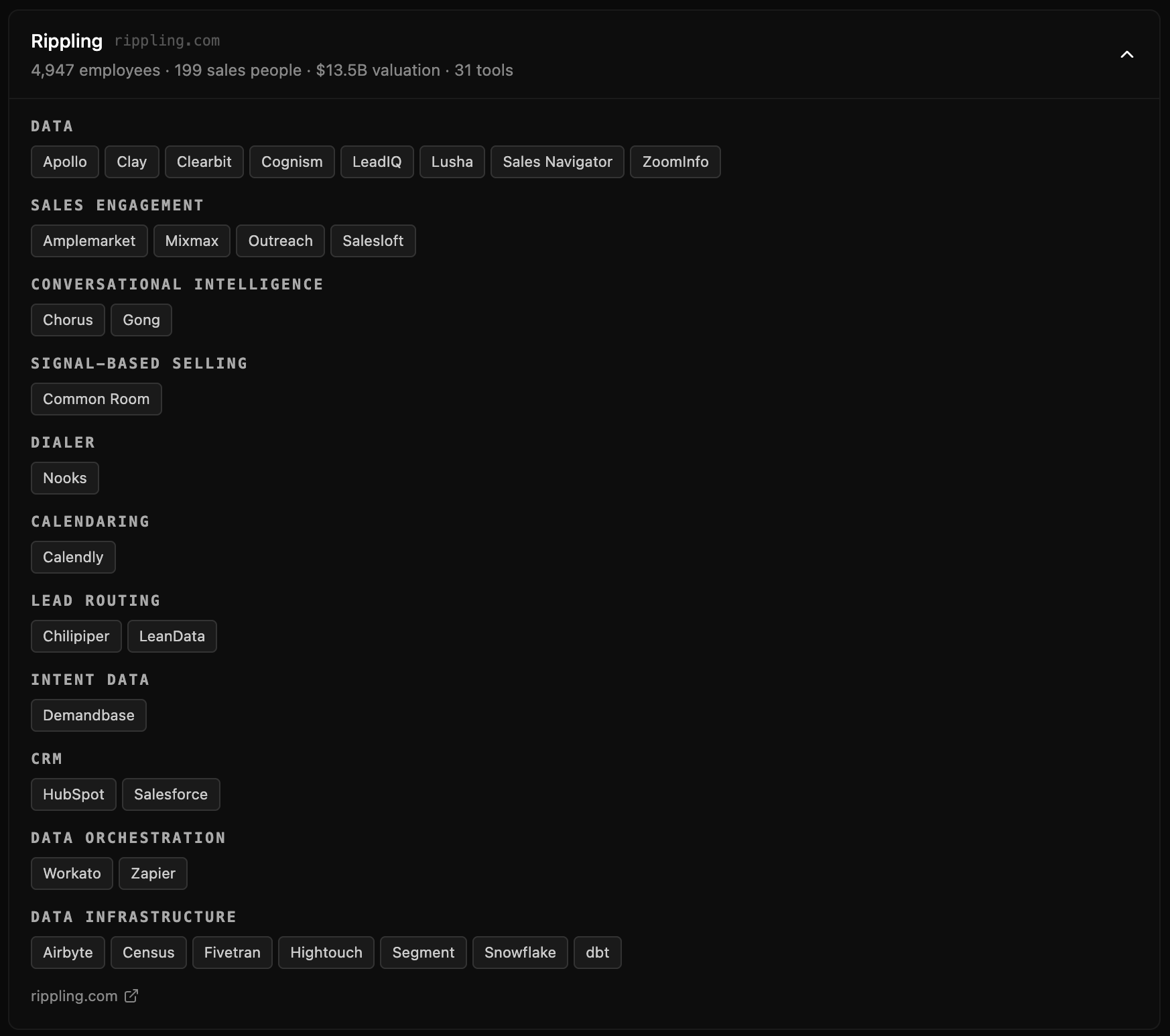Select the Apollo tag
Image resolution: width=1170 pixels, height=1036 pixels.
(x=65, y=161)
